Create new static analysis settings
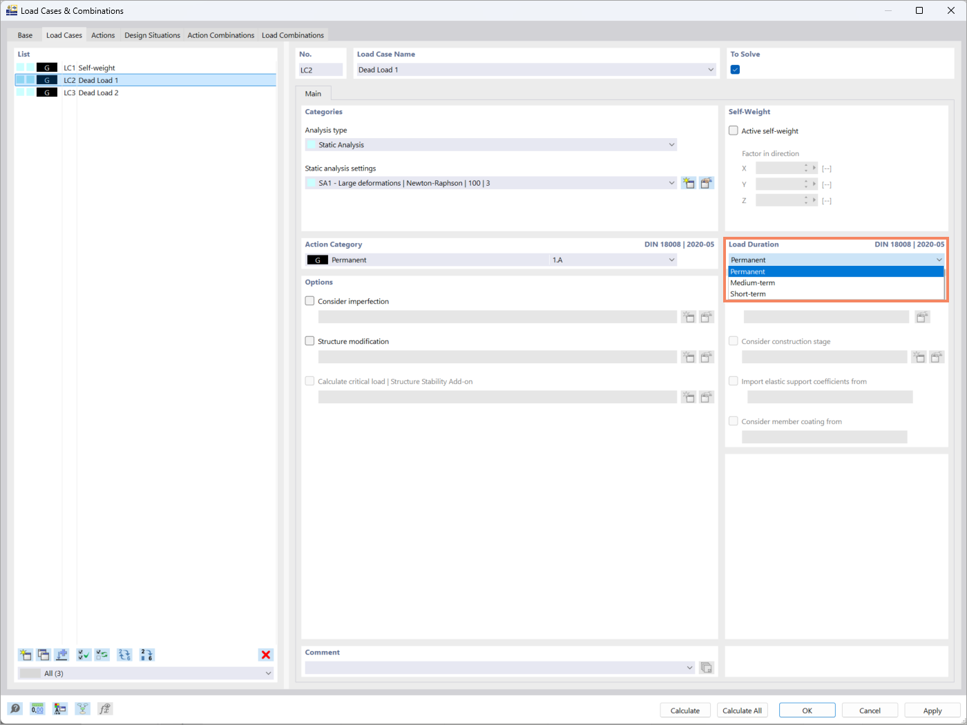 click(x=689, y=182)
